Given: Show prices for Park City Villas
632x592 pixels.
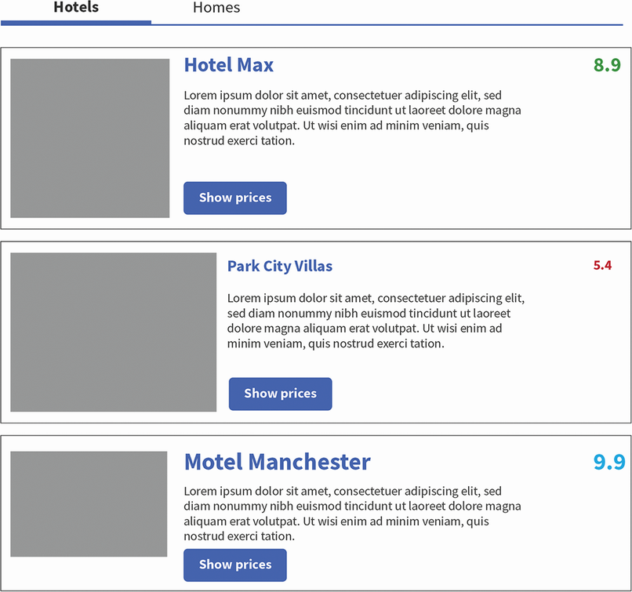Looking at the screenshot, I should 280,394.
